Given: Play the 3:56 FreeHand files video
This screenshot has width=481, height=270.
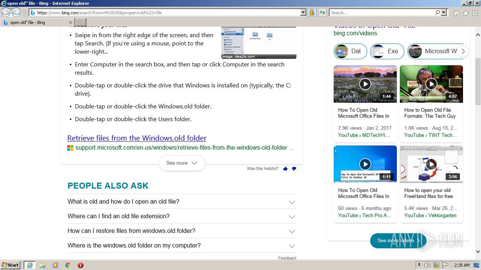Looking at the screenshot, I should point(431,164).
